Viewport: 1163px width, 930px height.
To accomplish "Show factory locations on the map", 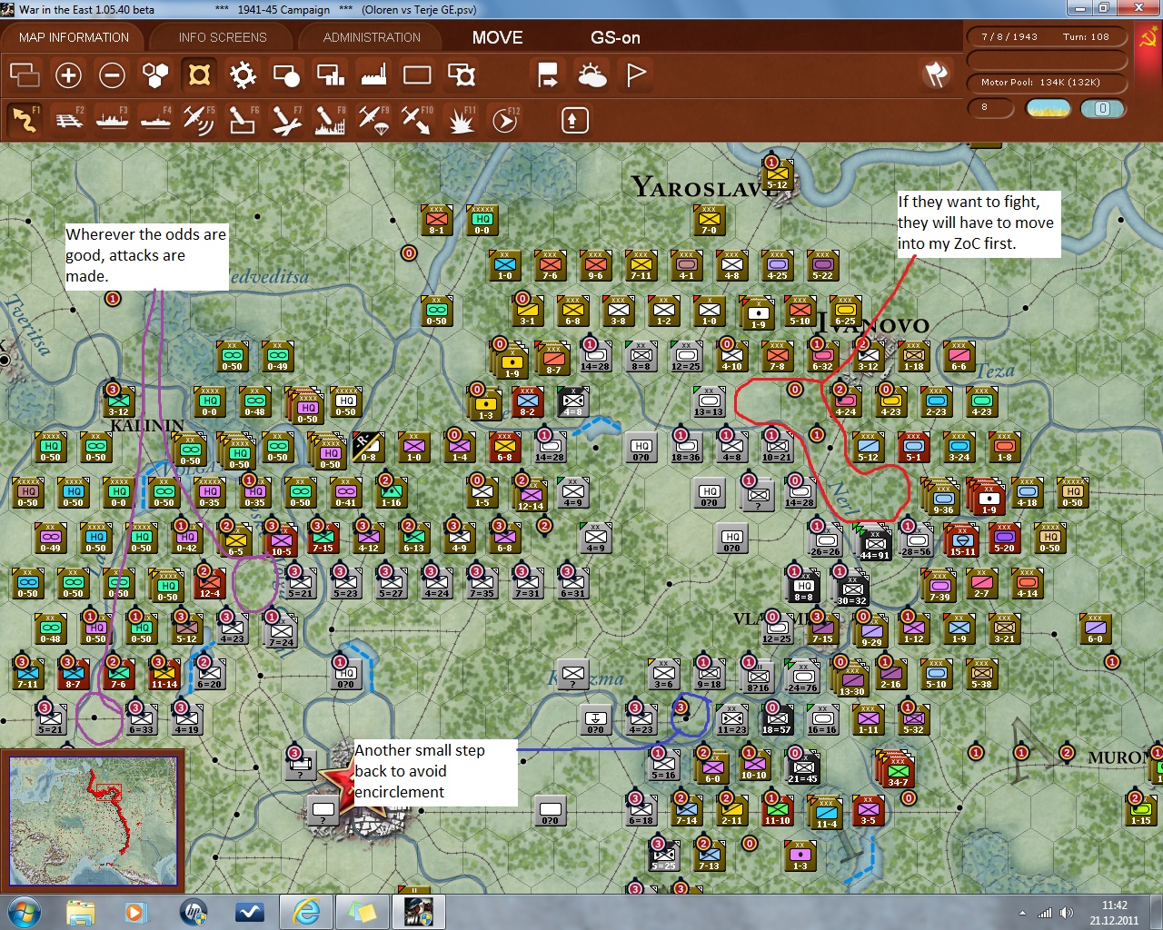I will tap(373, 74).
